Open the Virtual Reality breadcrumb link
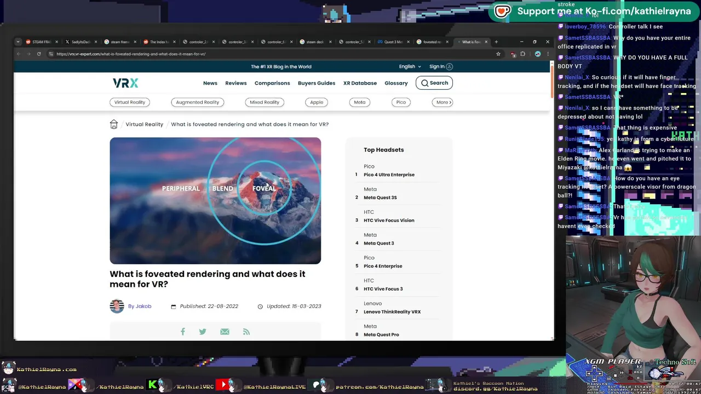The image size is (701, 394). (145, 124)
